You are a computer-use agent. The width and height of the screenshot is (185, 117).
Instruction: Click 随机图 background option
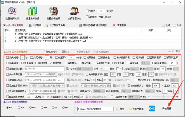pyautogui.click(x=72, y=91)
